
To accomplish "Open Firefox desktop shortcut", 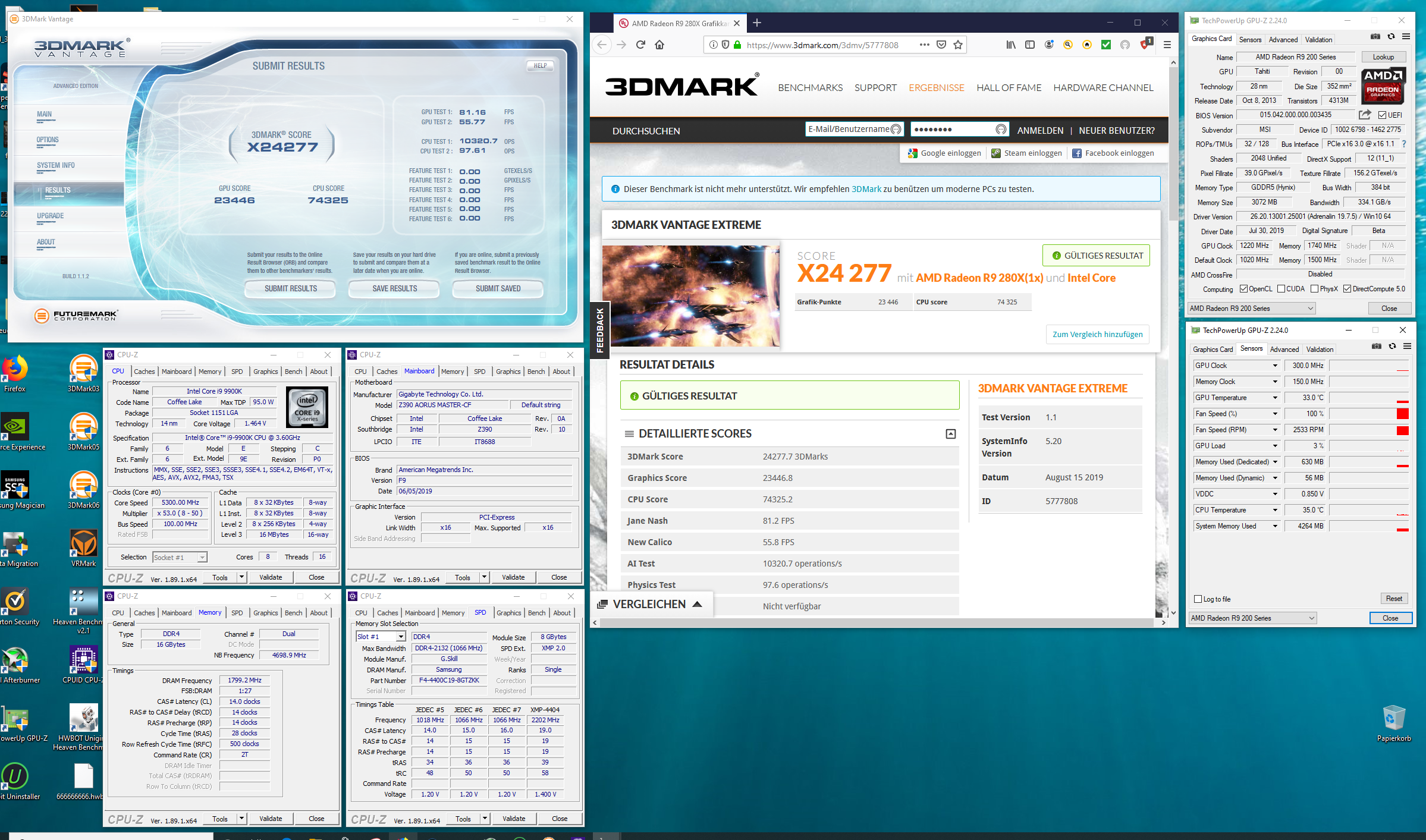I will click(14, 373).
